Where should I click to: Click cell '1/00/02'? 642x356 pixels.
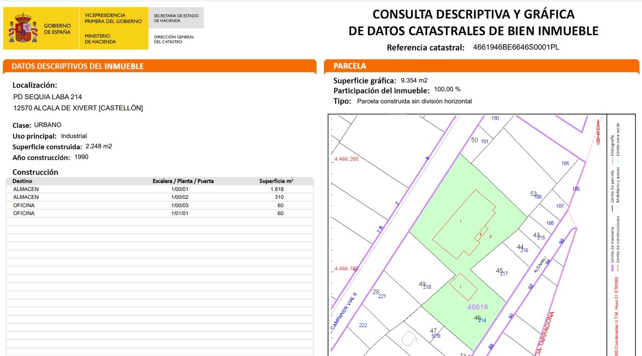coord(180,197)
